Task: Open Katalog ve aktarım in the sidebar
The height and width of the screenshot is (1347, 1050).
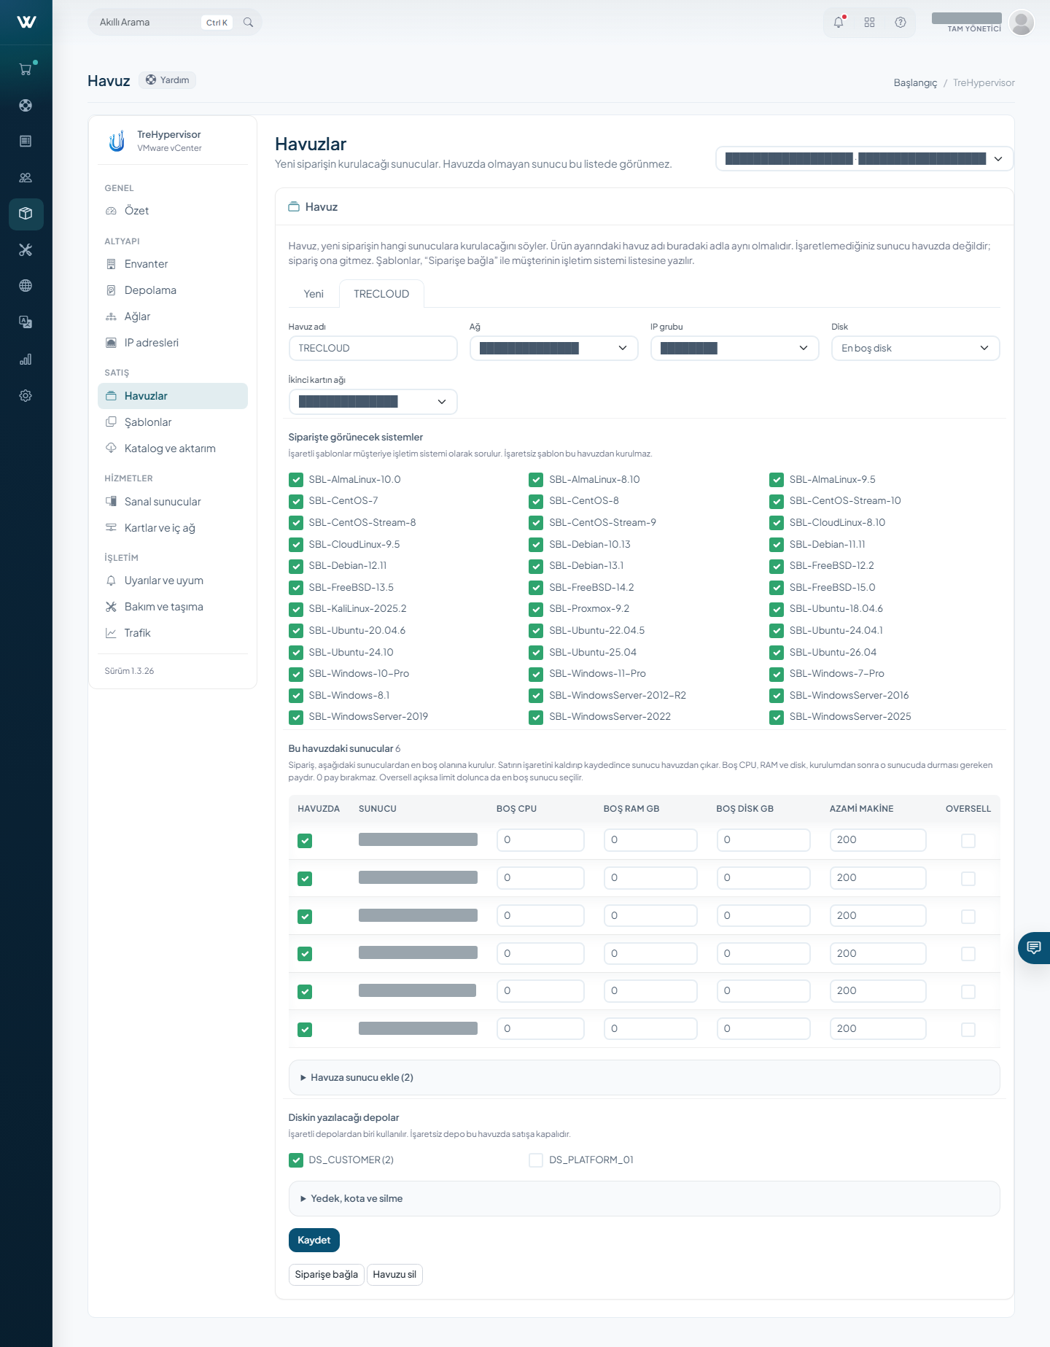Action: (173, 449)
